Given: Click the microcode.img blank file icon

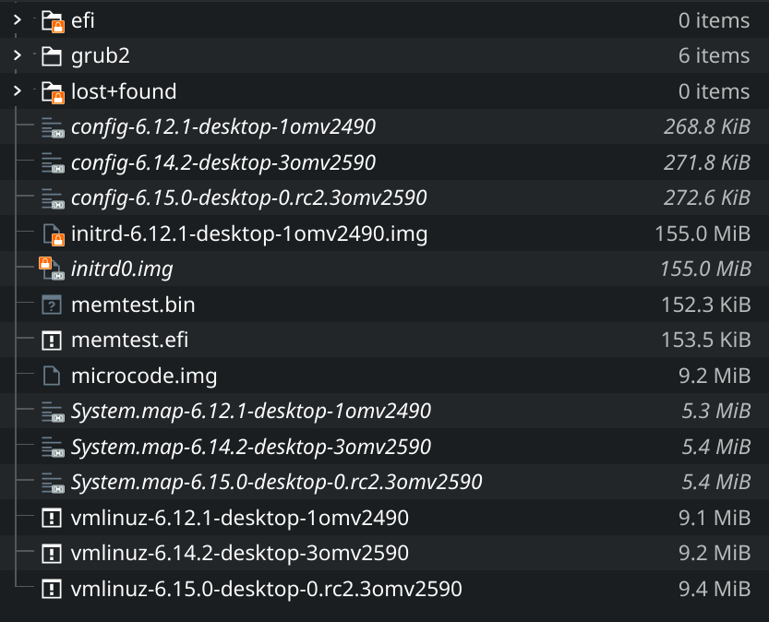Looking at the screenshot, I should point(52,376).
